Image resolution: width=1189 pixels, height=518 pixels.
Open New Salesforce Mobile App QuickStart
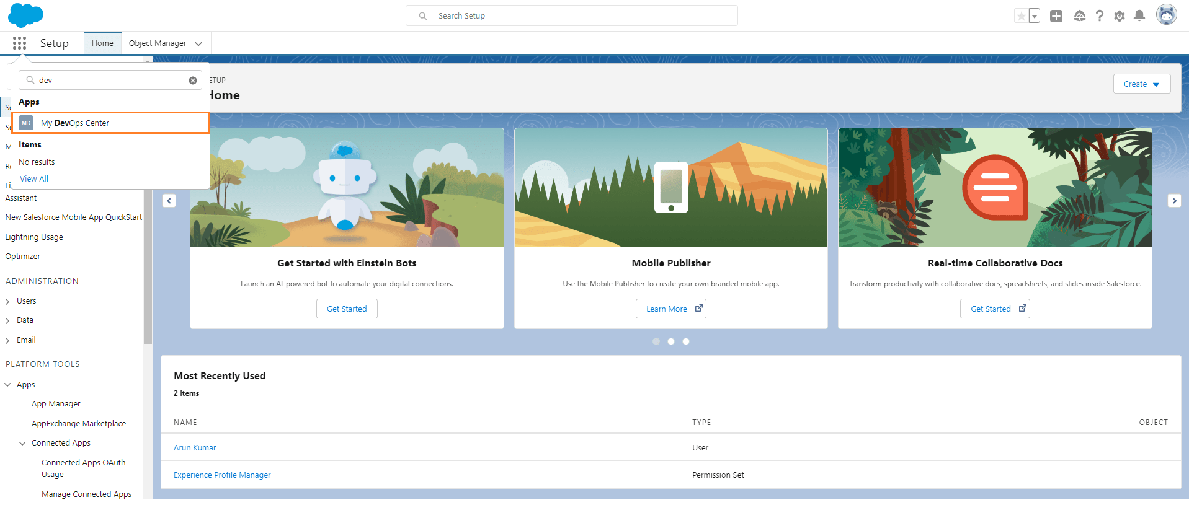click(x=74, y=217)
